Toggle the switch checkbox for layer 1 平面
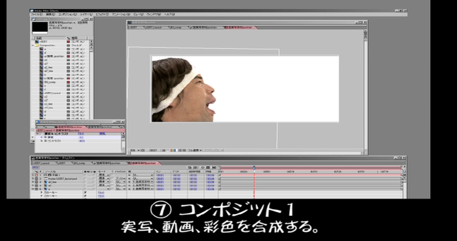The height and width of the screenshot is (241, 457). point(85,175)
